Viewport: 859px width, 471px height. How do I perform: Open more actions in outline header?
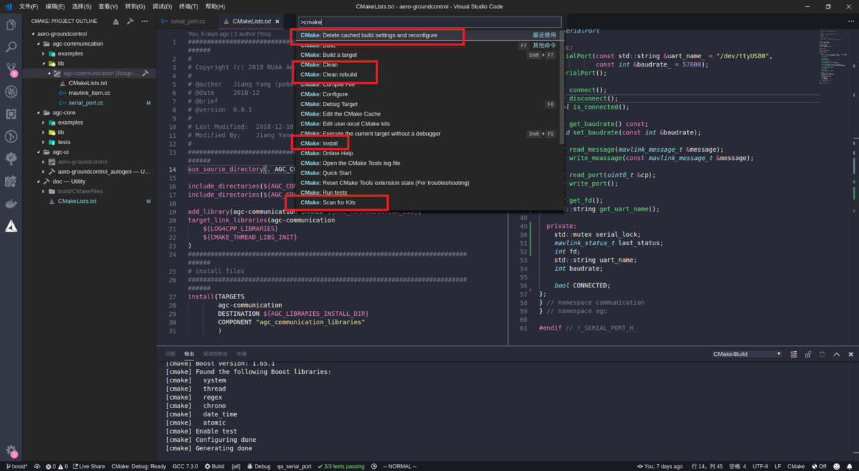[145, 21]
